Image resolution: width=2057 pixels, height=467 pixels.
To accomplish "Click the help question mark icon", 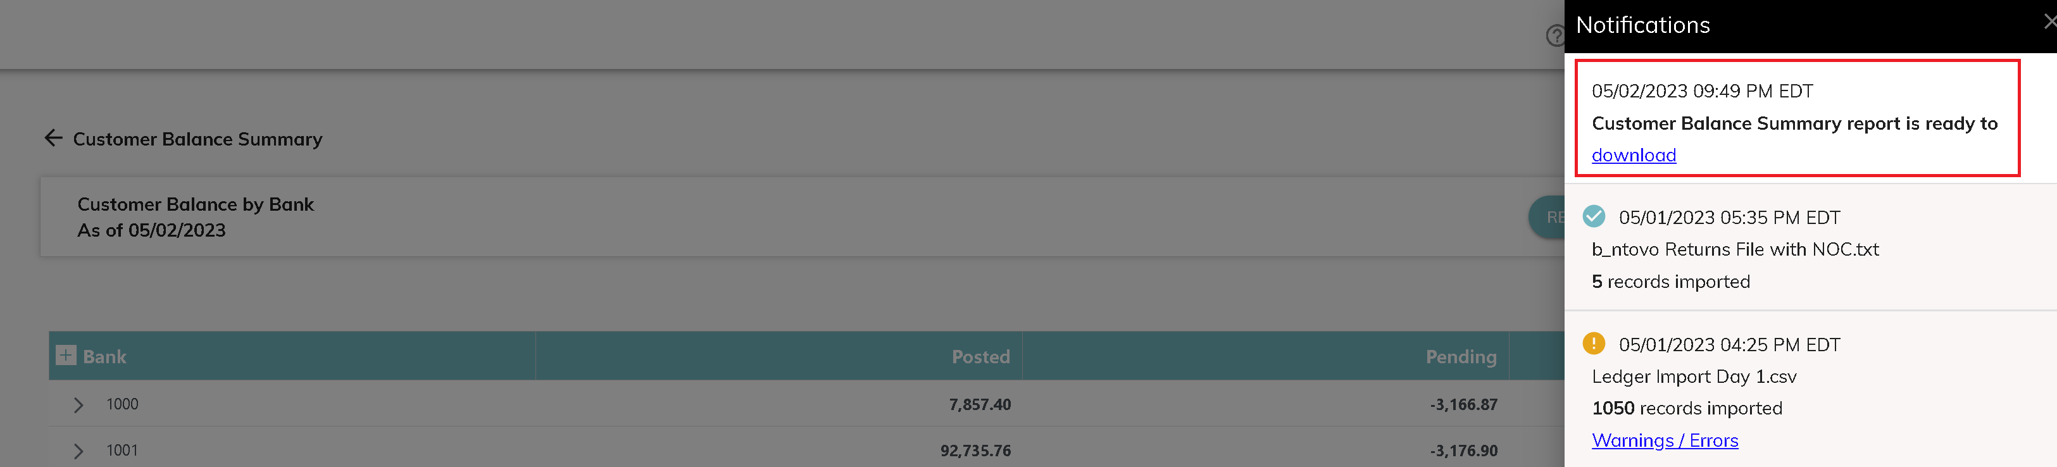I will tap(1554, 36).
